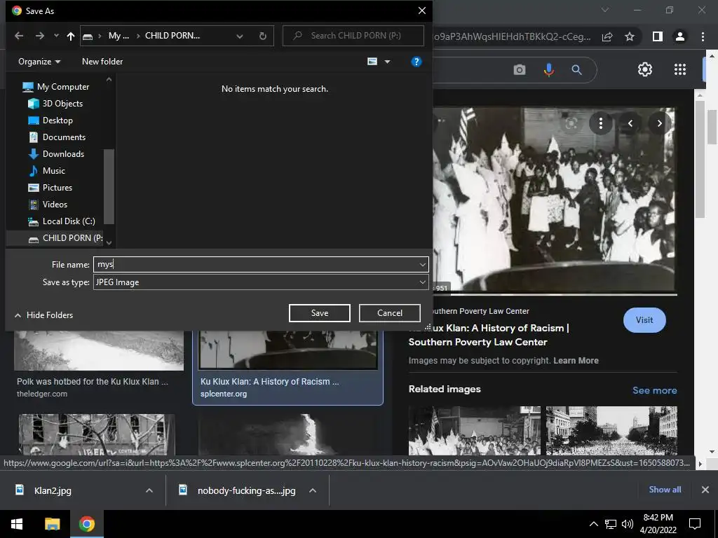Open the image preview more-options menu
Viewport: 718px width, 538px height.
601,123
